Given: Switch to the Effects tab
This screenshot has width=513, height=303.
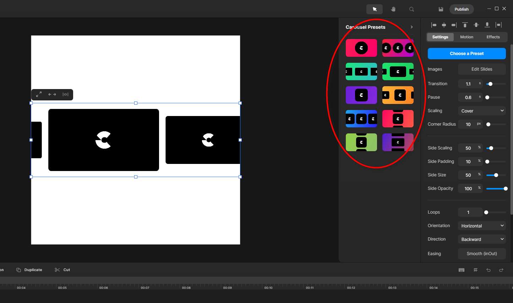Looking at the screenshot, I should [x=493, y=37].
